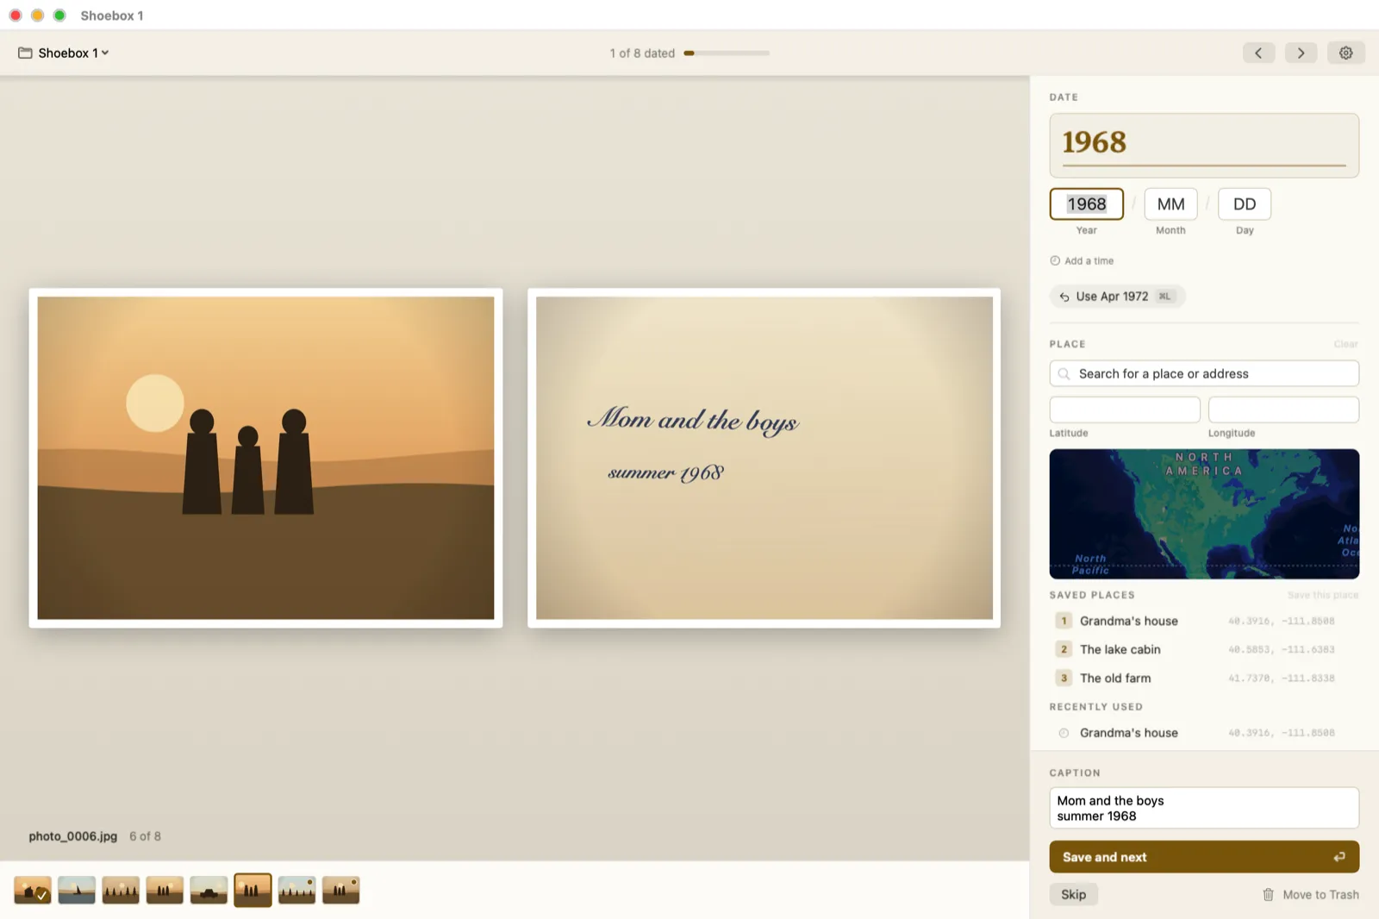Click the North America map
Screen dimensions: 1379x919
pos(1204,514)
